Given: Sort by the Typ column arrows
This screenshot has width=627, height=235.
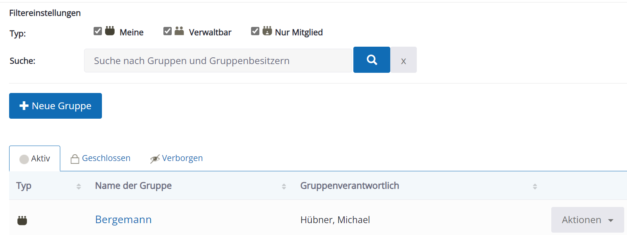Looking at the screenshot, I should (x=79, y=186).
